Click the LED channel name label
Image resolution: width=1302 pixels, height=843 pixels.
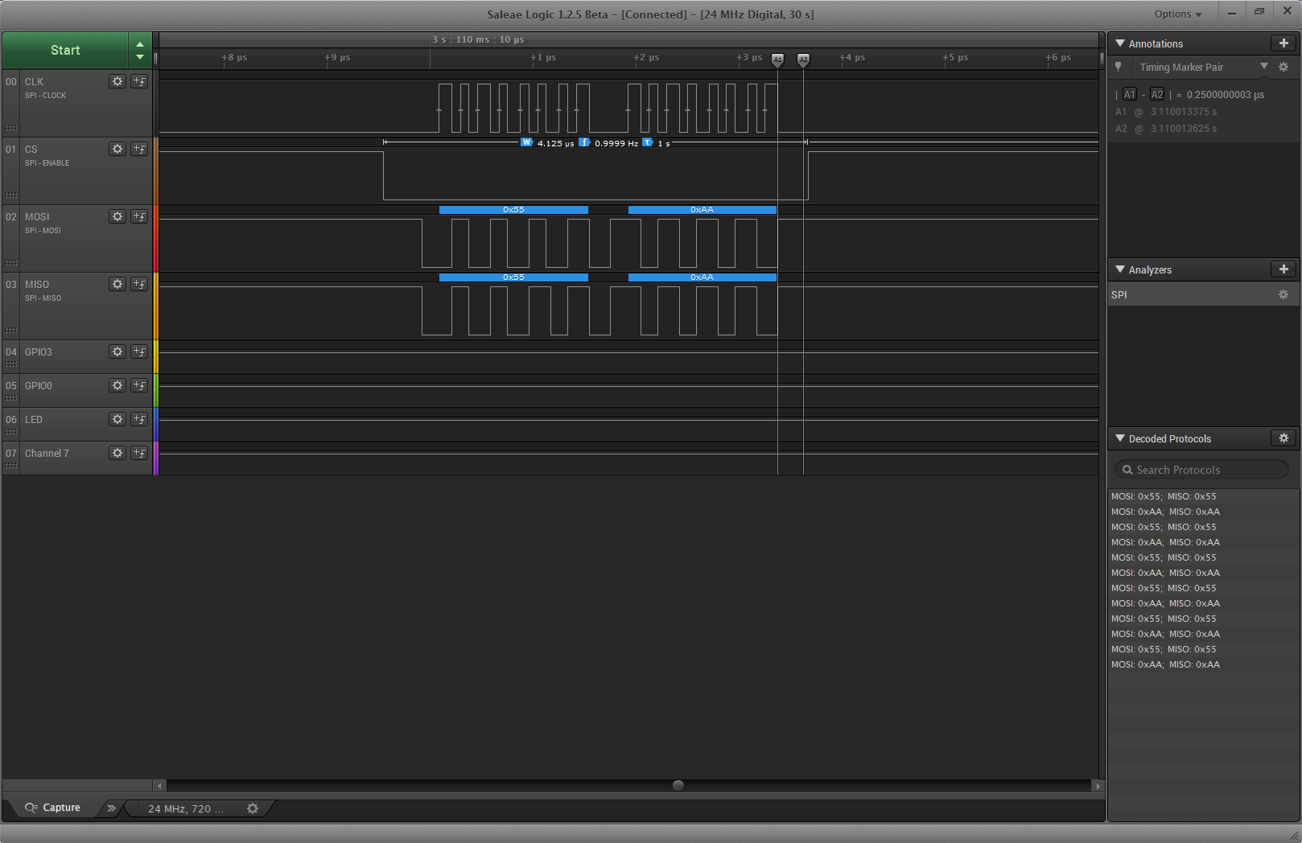coord(34,419)
